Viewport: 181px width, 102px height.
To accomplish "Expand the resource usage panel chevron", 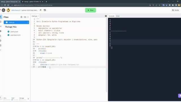I will pos(28,99).
